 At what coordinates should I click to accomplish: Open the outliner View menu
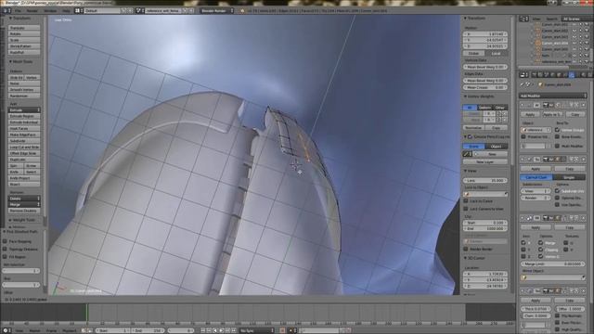click(x=536, y=19)
